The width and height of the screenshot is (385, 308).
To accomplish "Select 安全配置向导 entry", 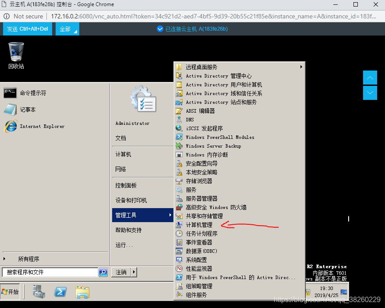I will click(240, 163).
